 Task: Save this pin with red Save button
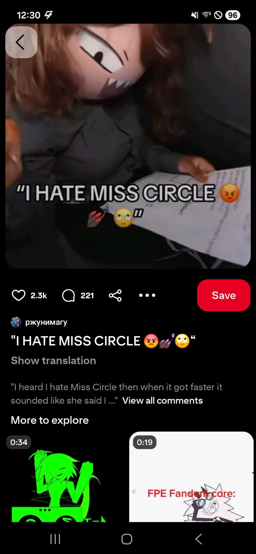pos(224,295)
